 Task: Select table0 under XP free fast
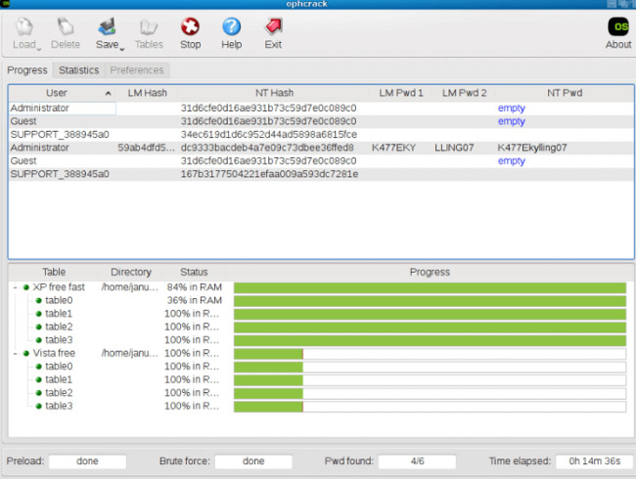click(x=59, y=301)
